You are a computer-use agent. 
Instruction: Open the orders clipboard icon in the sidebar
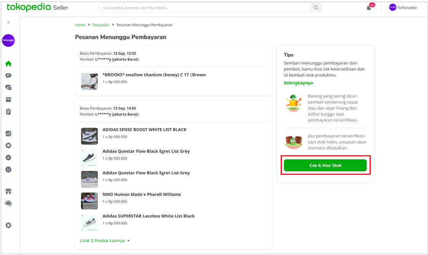(8, 112)
